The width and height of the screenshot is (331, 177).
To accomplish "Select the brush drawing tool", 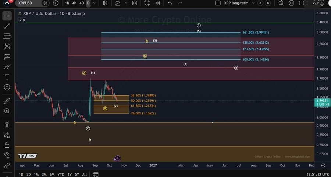I will tap(7, 67).
